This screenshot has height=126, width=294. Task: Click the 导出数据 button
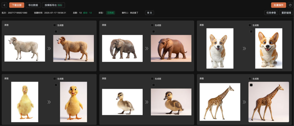[x=33, y=5]
